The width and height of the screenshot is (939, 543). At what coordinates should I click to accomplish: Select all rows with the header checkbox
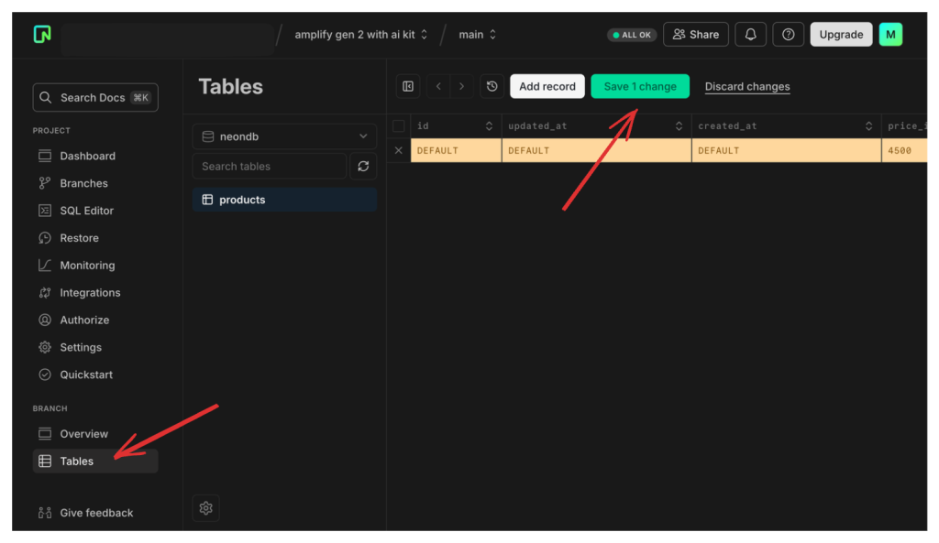[x=398, y=125]
